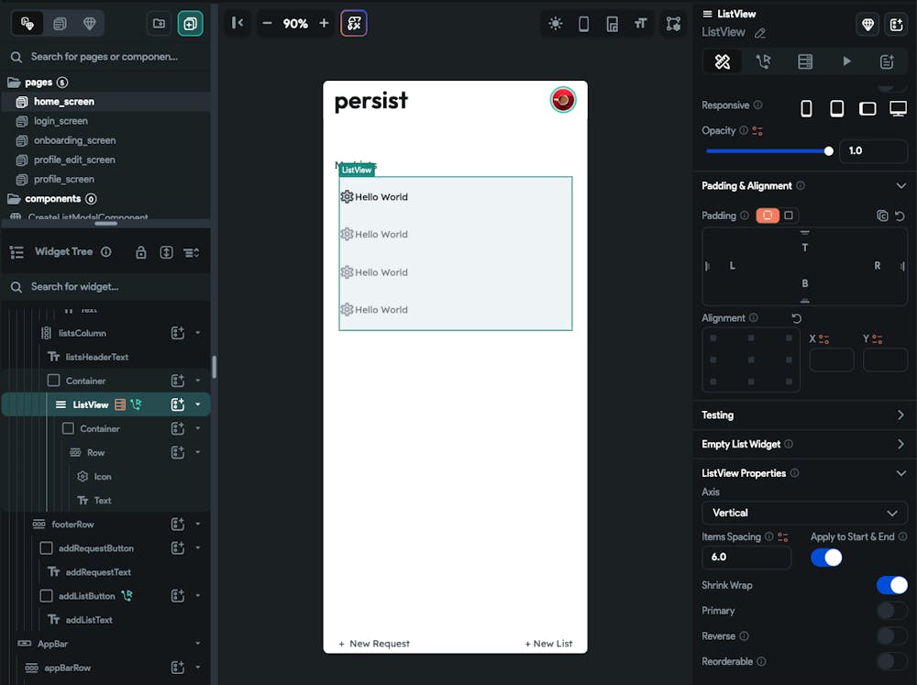This screenshot has height=685, width=917.
Task: Click the Opacity value field
Action: [x=873, y=151]
